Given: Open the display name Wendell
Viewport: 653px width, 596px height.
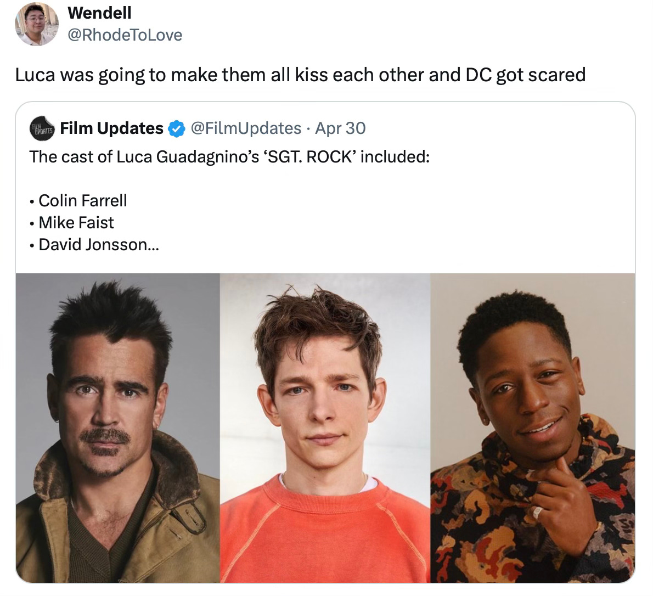Looking at the screenshot, I should [99, 13].
